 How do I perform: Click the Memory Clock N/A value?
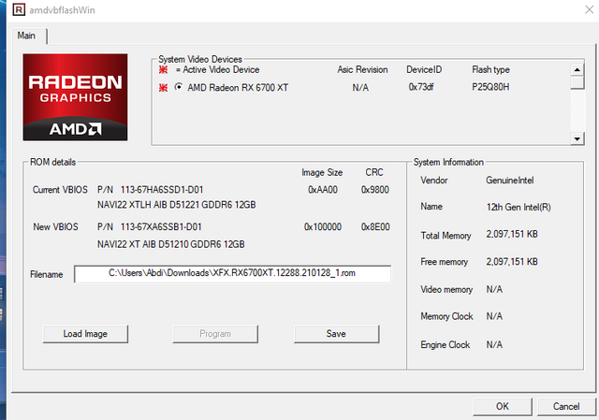pyautogui.click(x=494, y=316)
